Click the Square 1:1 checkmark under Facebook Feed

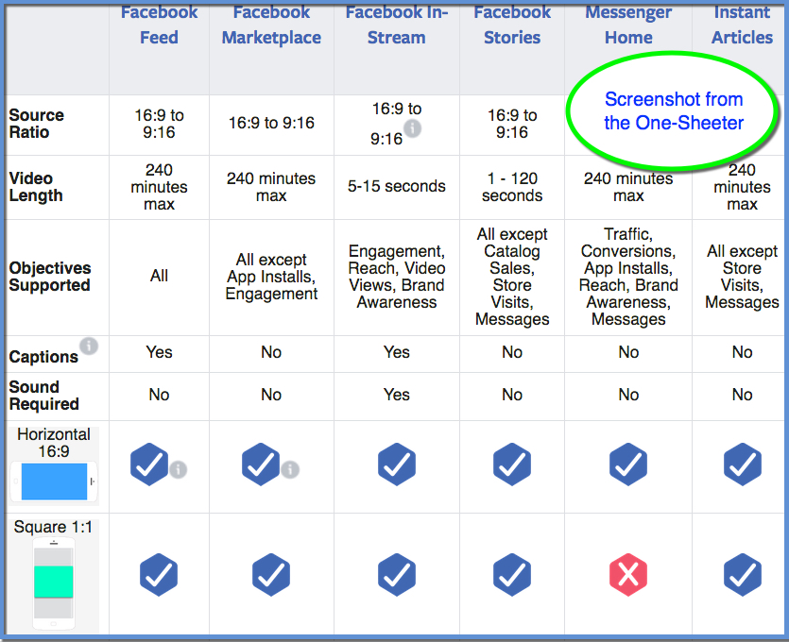pos(159,575)
